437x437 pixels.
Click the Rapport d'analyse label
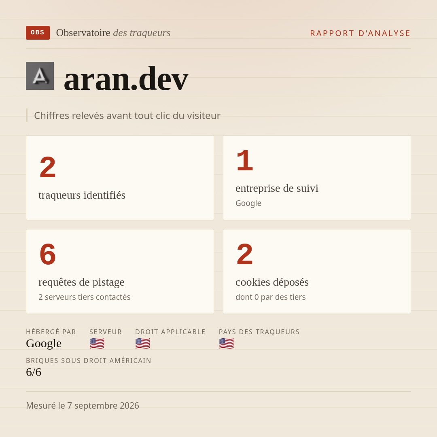pos(360,33)
